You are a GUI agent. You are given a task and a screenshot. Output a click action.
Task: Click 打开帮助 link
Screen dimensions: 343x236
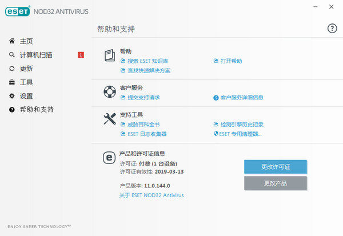[x=231, y=61]
